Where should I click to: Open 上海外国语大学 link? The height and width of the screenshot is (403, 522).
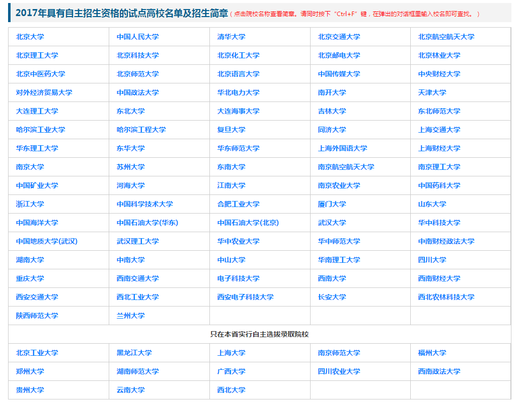[x=342, y=149]
